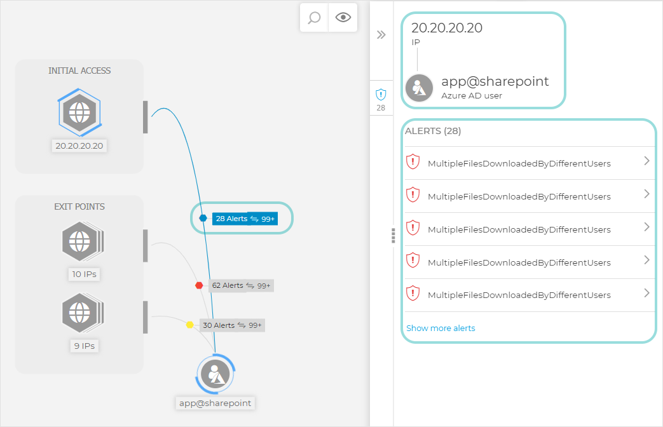Select the 10 IPs globe node

(81, 241)
